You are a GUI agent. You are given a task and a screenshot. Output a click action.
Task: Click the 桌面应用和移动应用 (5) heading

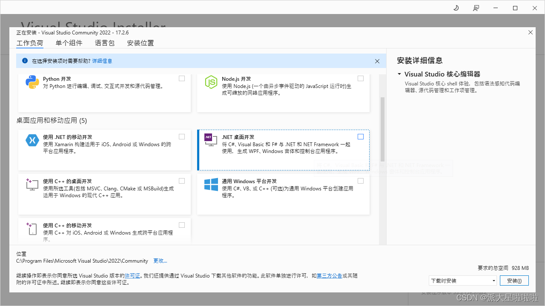(52, 121)
